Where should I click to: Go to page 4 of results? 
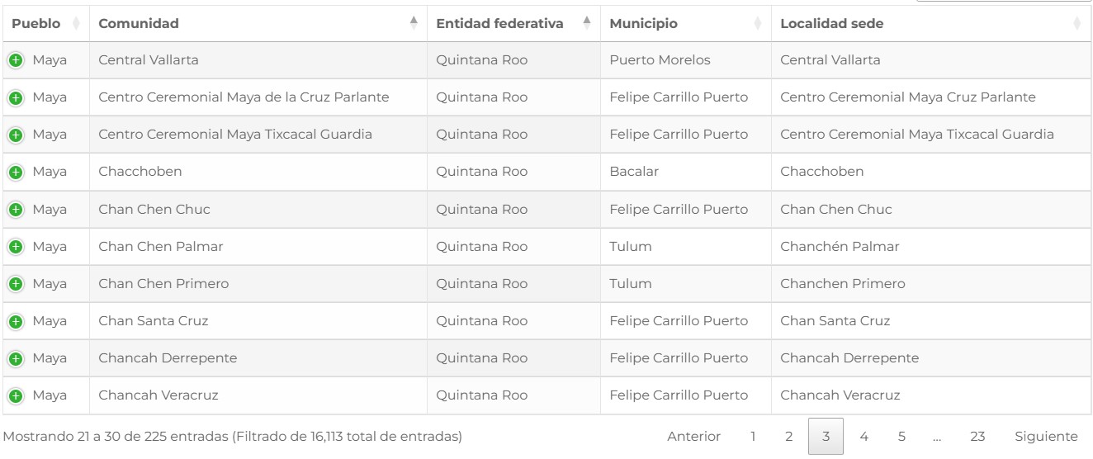coord(864,436)
